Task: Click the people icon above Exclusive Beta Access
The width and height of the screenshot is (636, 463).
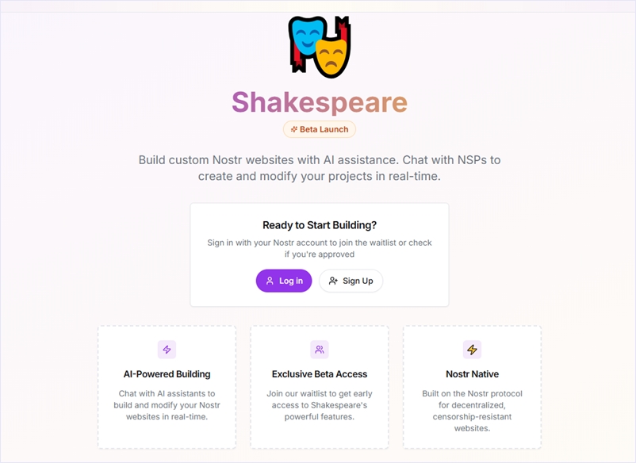Action: tap(320, 350)
